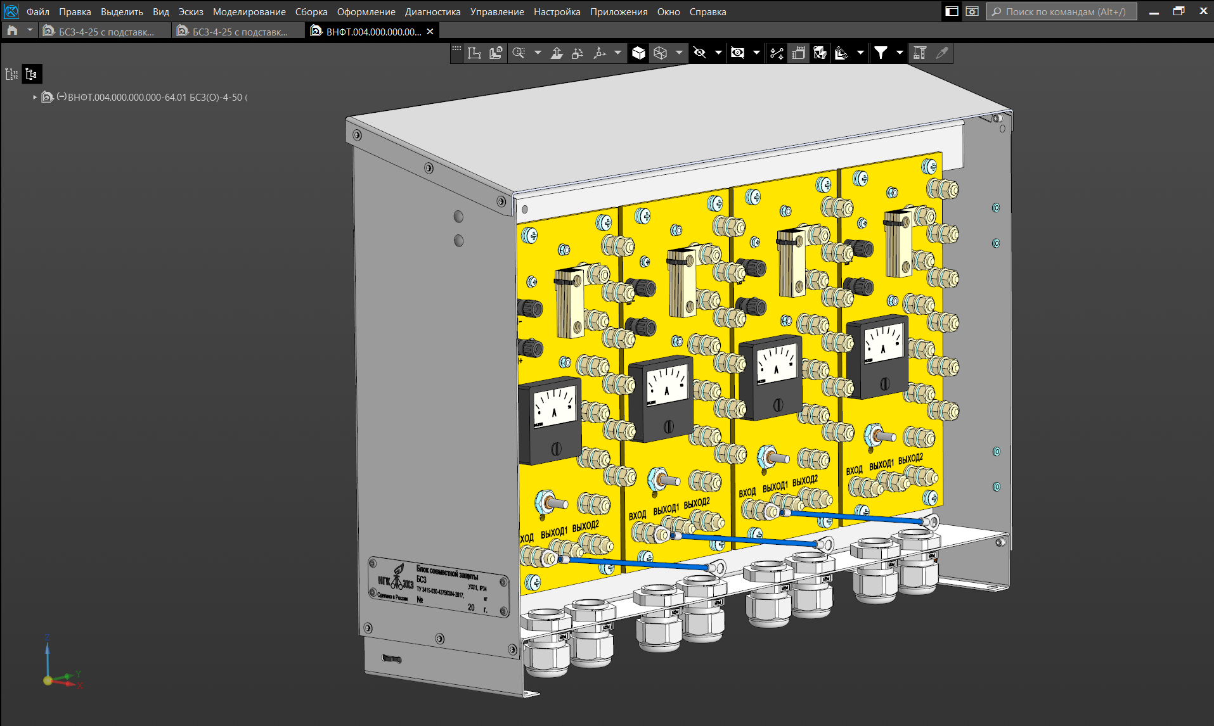Switch to the structure tree view icon
Viewport: 1214px width, 726px height.
click(32, 74)
